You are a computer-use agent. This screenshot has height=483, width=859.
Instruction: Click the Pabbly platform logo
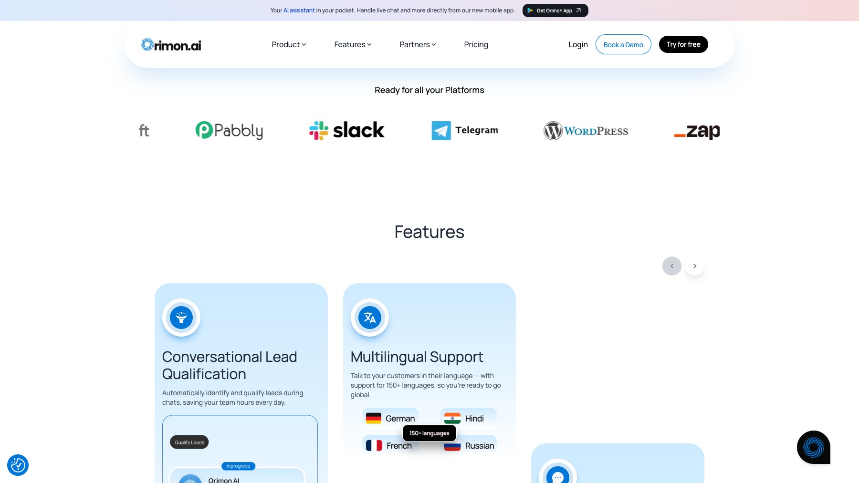[229, 130]
